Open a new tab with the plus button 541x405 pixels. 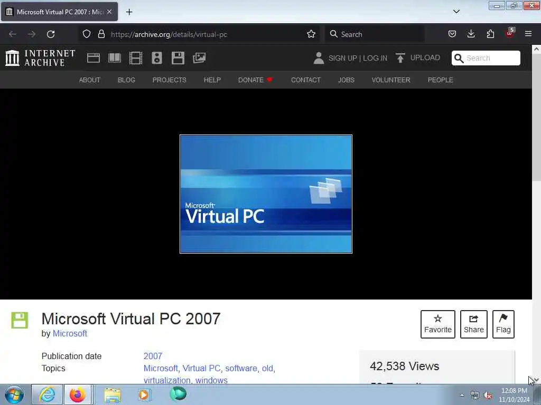click(129, 12)
